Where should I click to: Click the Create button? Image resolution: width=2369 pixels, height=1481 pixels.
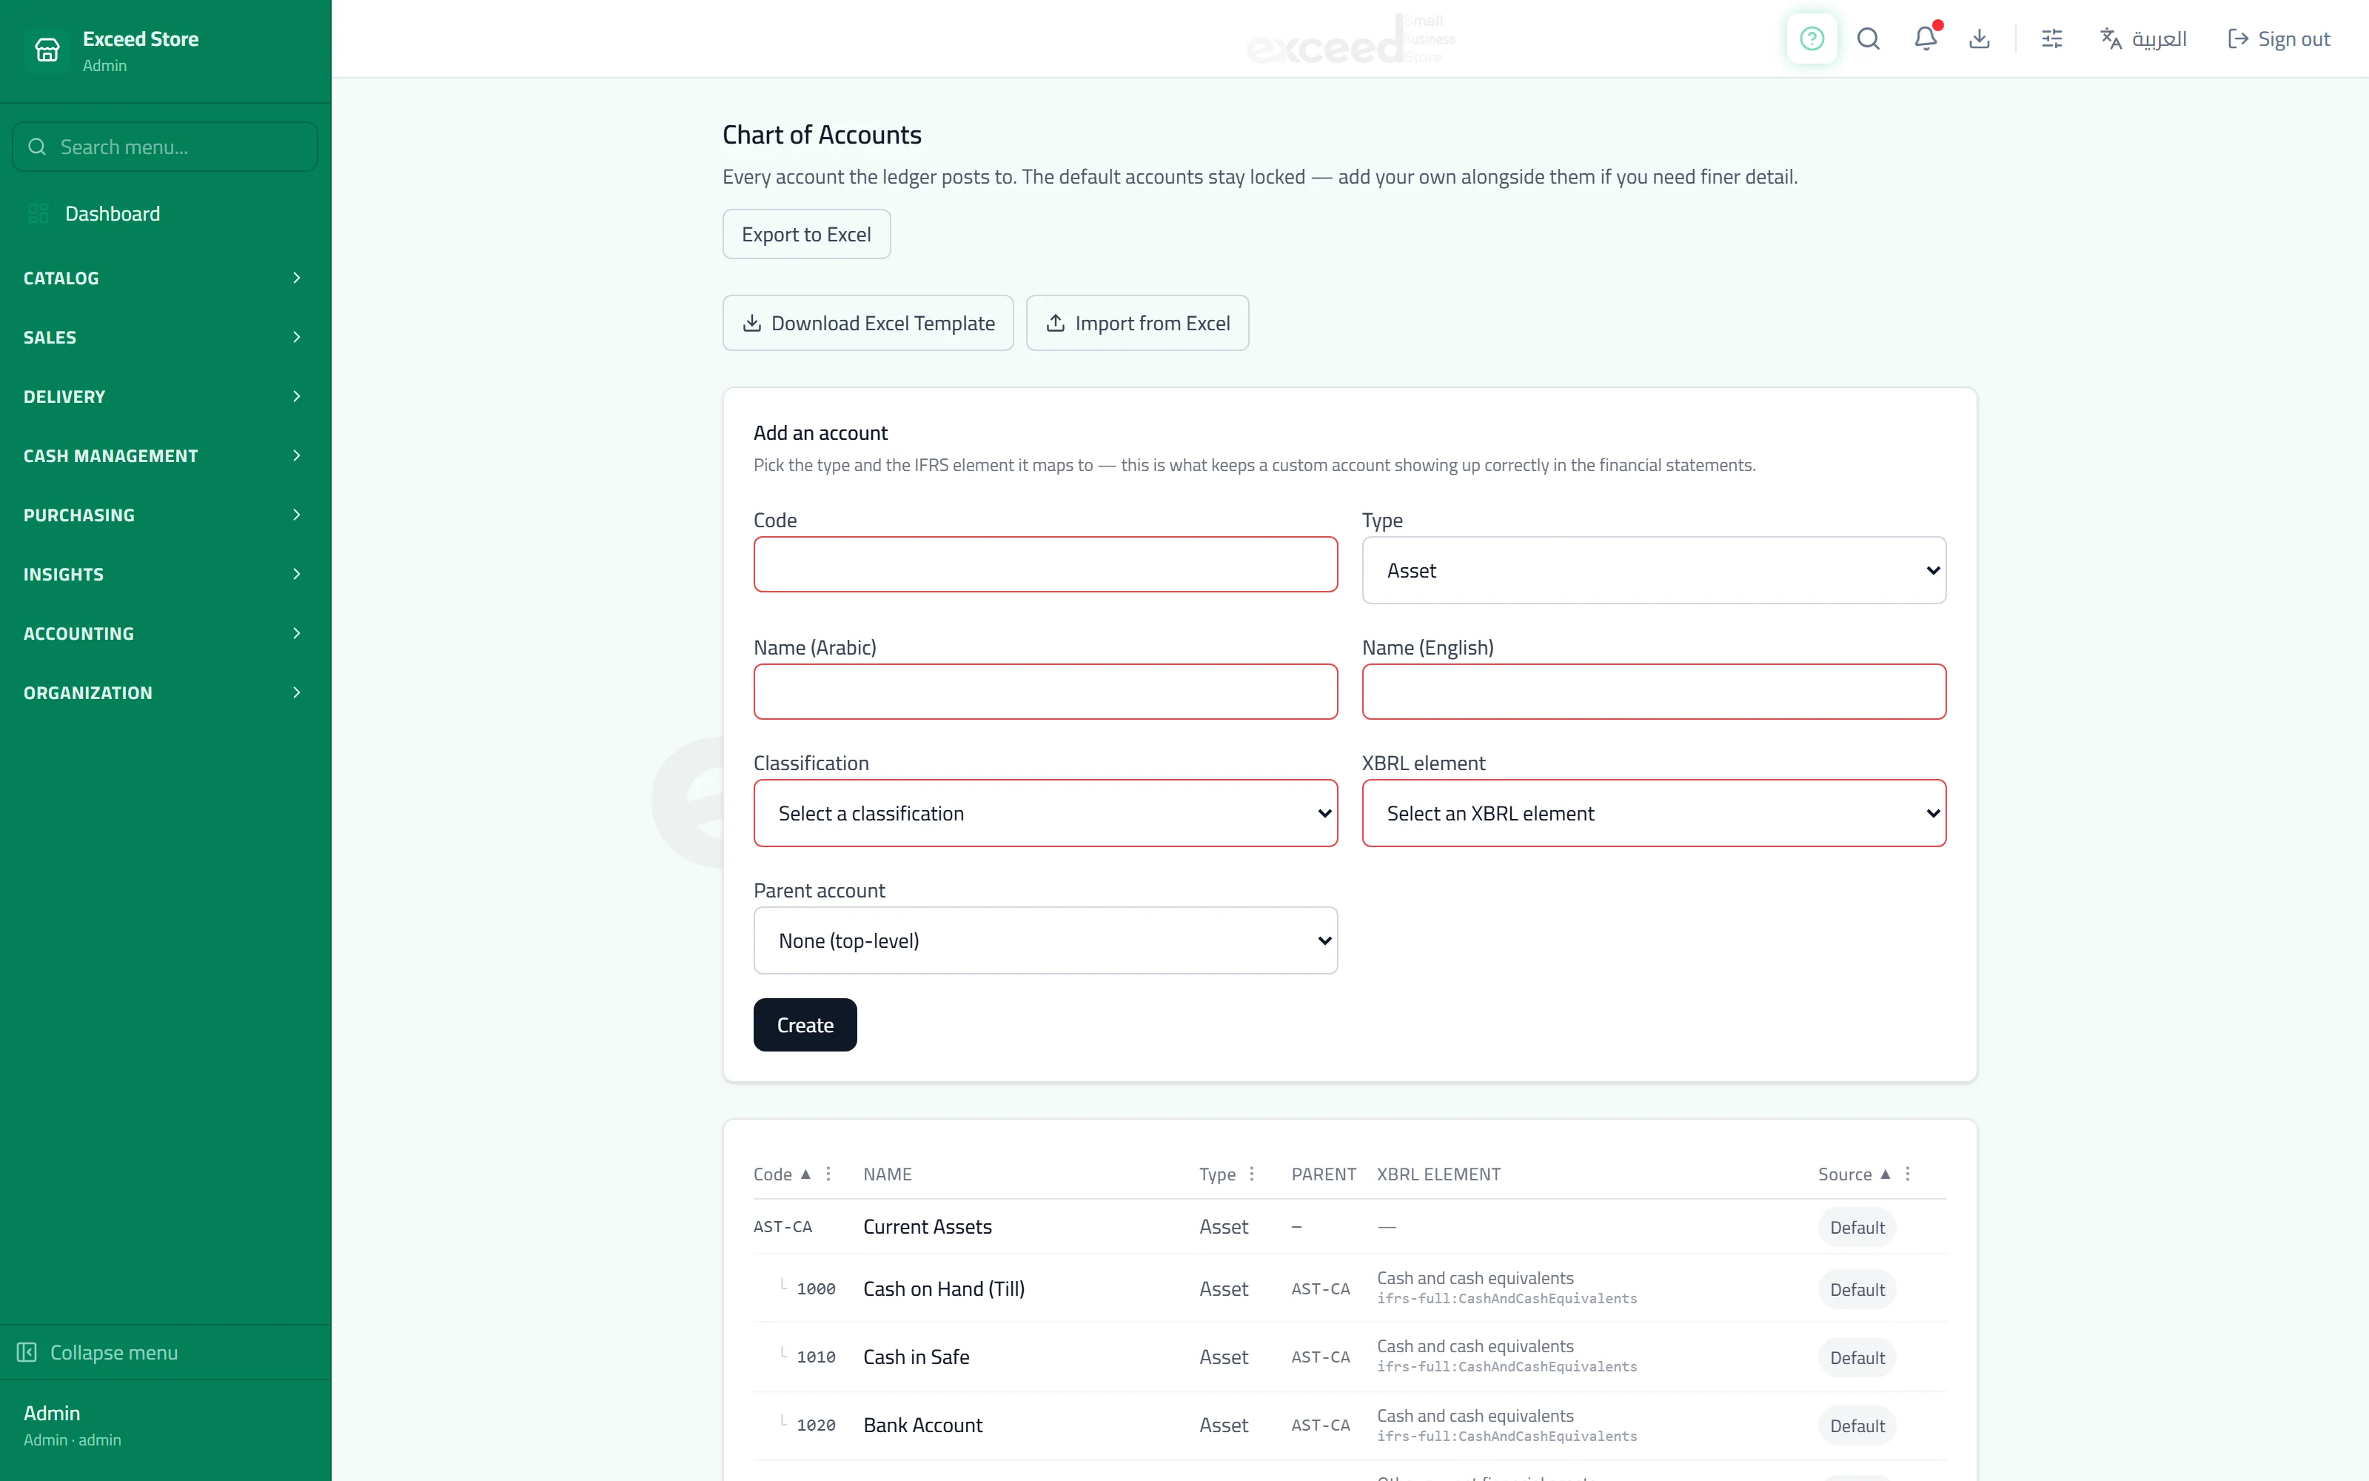coord(805,1025)
